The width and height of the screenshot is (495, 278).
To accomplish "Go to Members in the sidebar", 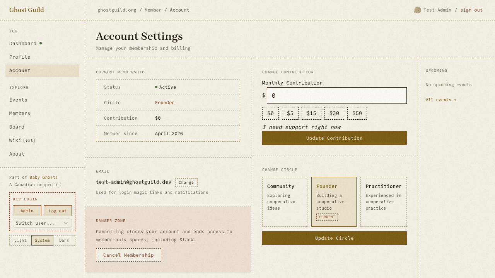I will [20, 114].
